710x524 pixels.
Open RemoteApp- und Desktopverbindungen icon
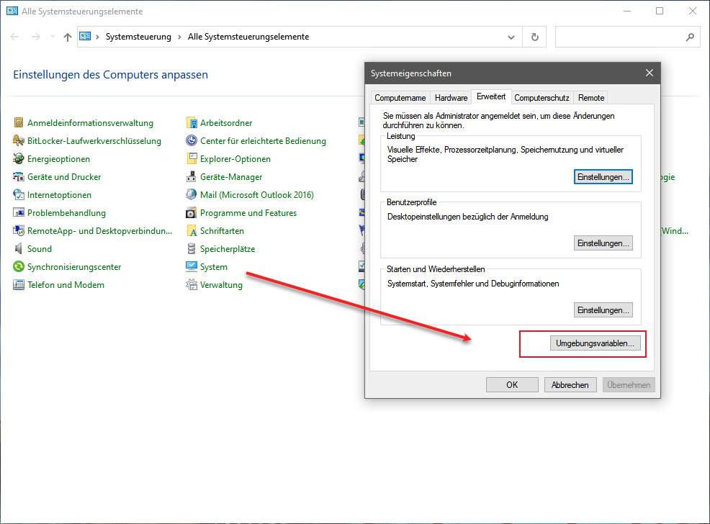click(19, 231)
